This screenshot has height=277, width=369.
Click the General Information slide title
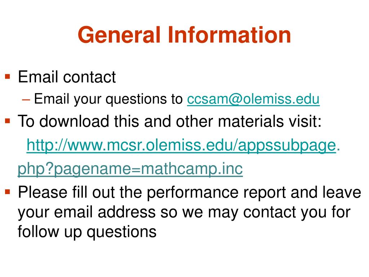(x=184, y=35)
